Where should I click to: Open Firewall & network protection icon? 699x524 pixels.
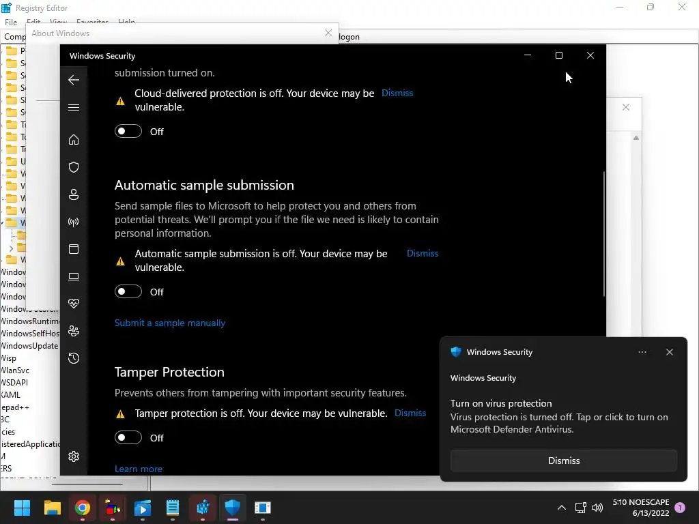[x=74, y=222]
